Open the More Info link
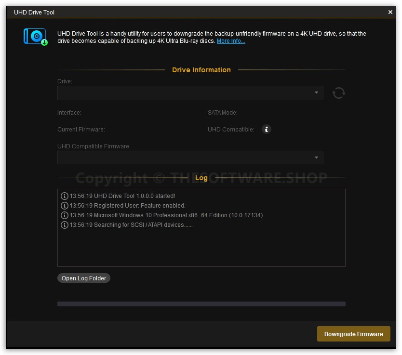The image size is (402, 355). tap(231, 41)
